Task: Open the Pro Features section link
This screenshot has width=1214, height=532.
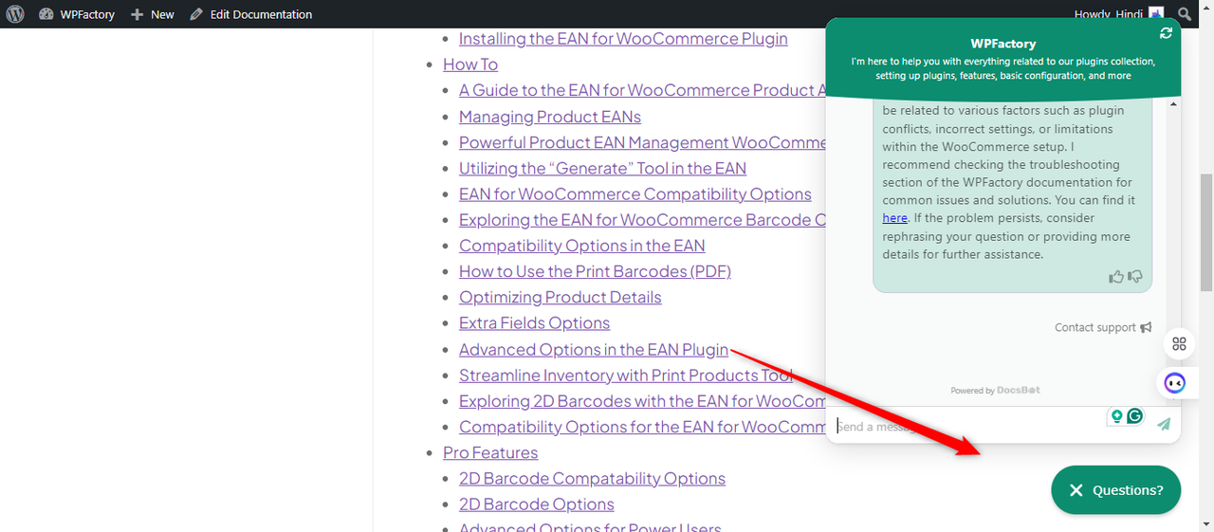Action: point(490,452)
